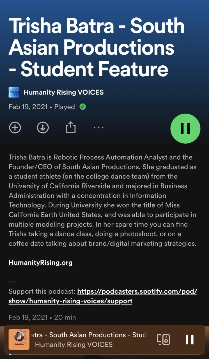
Task: Pause playback from the mini player
Action: coord(190,340)
